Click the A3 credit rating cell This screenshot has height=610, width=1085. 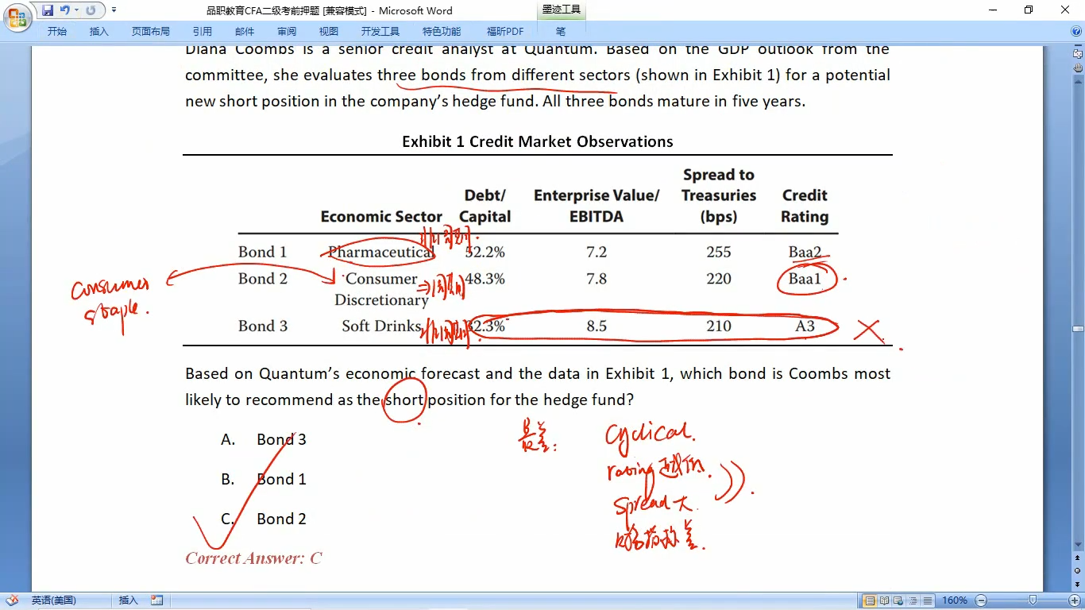pos(805,326)
